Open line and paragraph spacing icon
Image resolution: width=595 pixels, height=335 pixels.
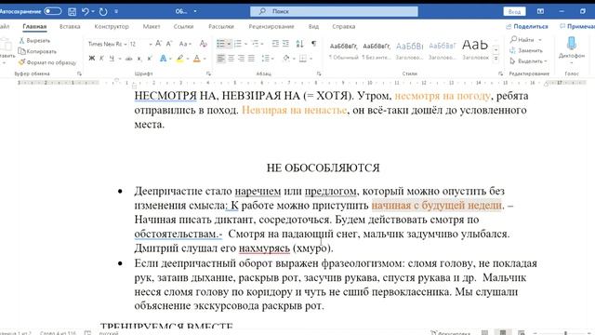266,59
